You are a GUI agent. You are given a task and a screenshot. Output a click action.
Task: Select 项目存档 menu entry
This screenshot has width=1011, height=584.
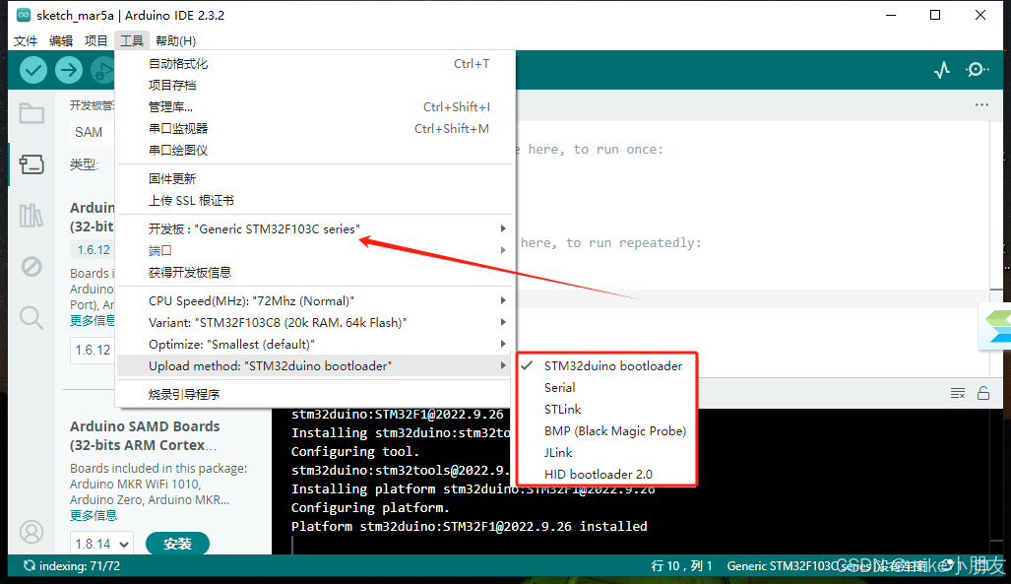tap(316, 85)
